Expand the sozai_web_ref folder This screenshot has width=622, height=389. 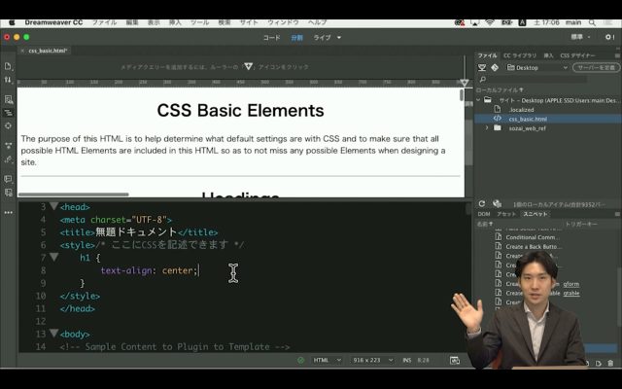coord(487,128)
